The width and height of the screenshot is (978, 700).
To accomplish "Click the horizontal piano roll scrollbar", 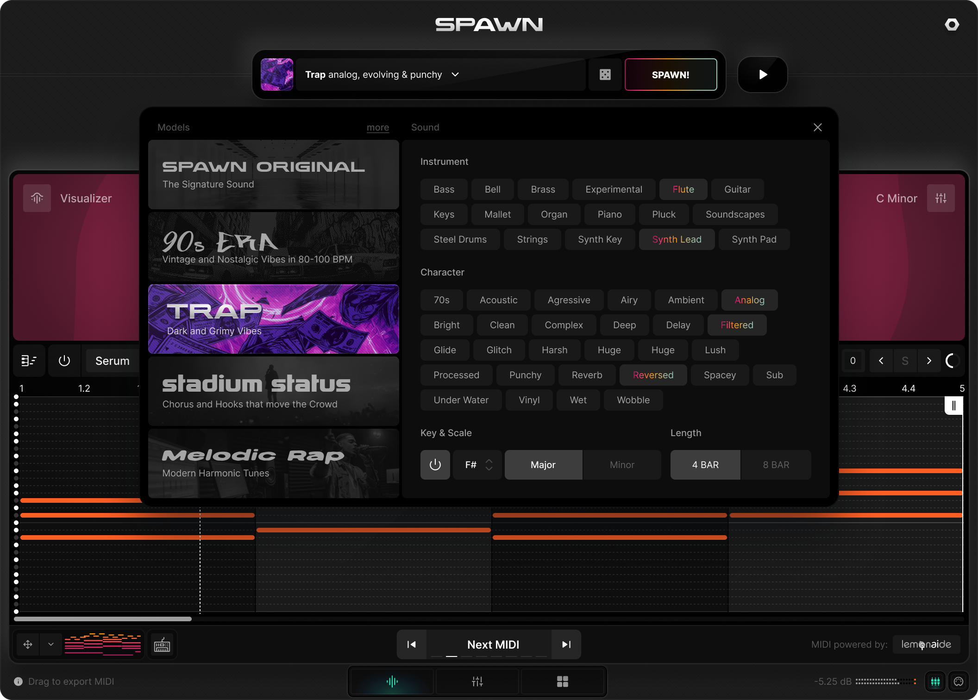I will coord(103,619).
